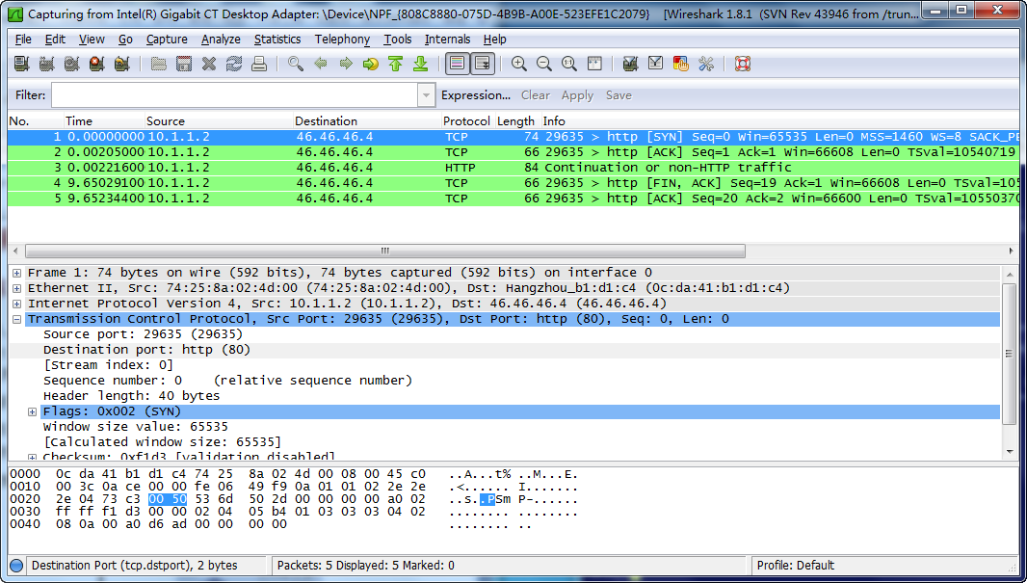The image size is (1027, 583).
Task: Restart the running live capture
Action: [121, 64]
